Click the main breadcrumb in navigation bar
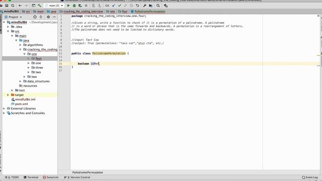Viewport: 322px width, 181px height. (x=38, y=12)
